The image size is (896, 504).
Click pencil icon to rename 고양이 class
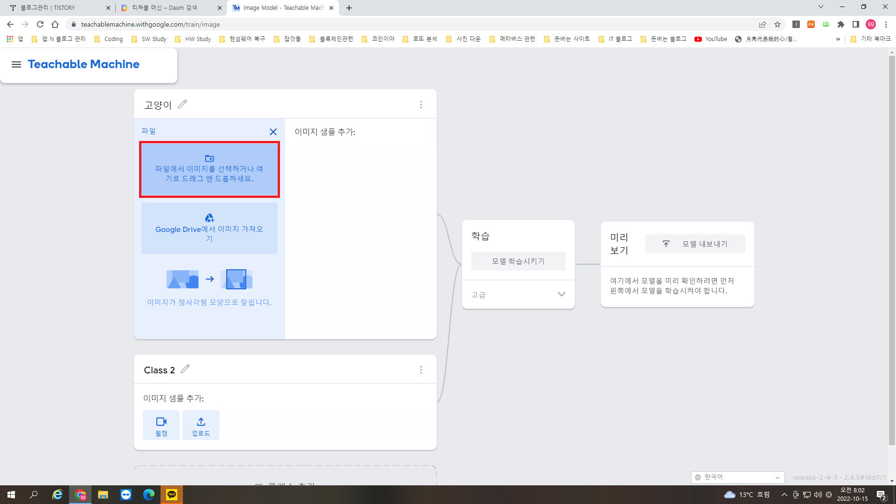coord(182,105)
